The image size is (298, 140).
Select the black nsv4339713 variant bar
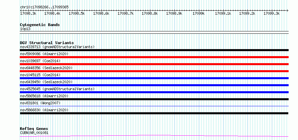click(x=154, y=50)
